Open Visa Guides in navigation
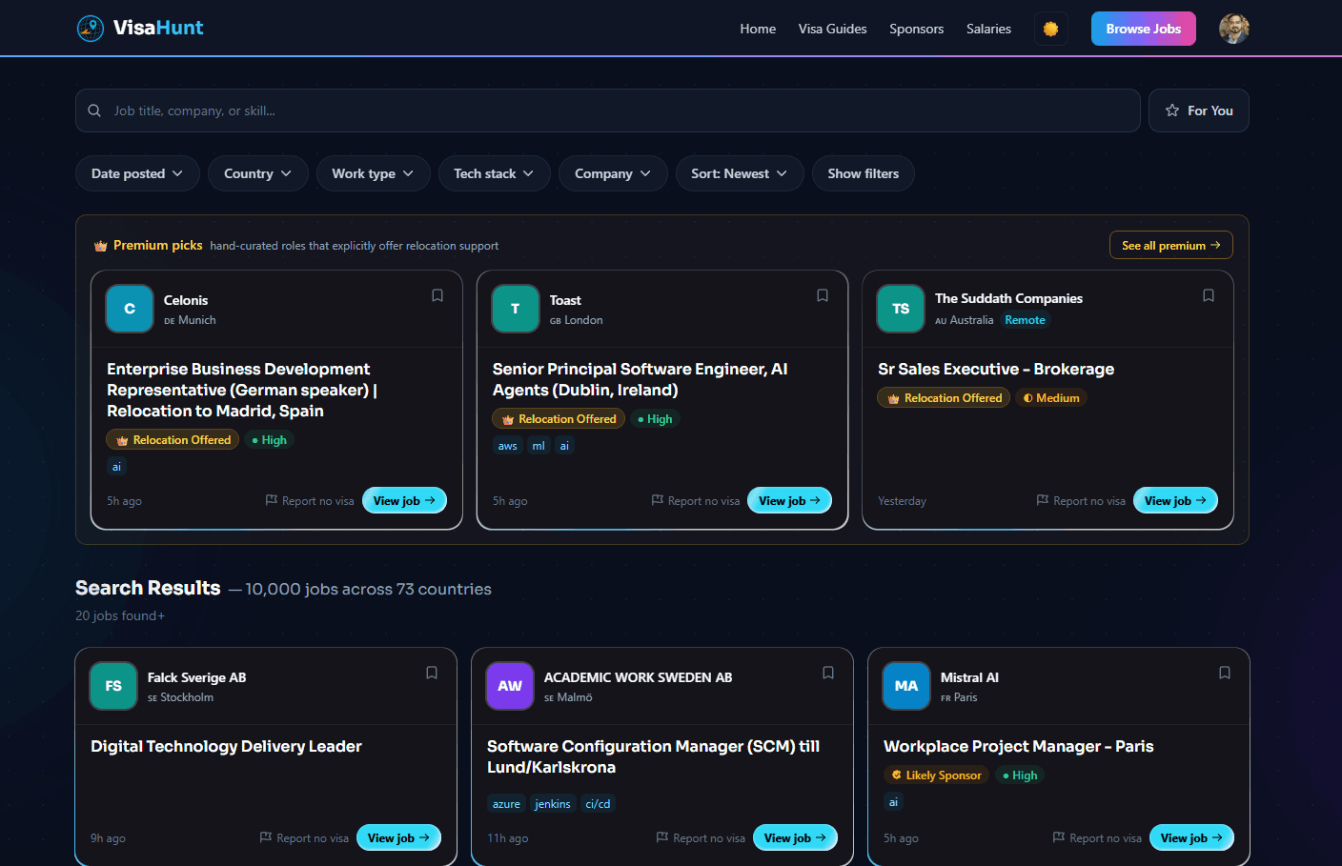Viewport: 1342px width, 866px height. (832, 29)
